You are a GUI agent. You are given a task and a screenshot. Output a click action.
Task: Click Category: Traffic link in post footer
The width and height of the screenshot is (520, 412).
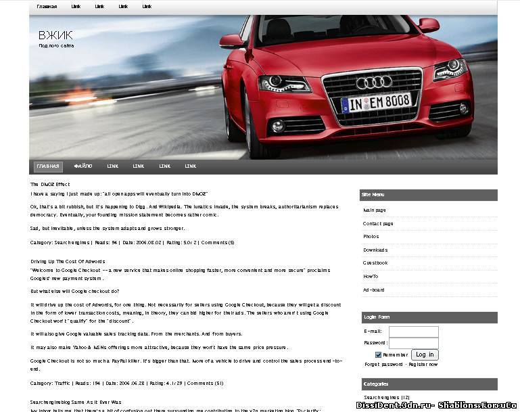point(50,383)
